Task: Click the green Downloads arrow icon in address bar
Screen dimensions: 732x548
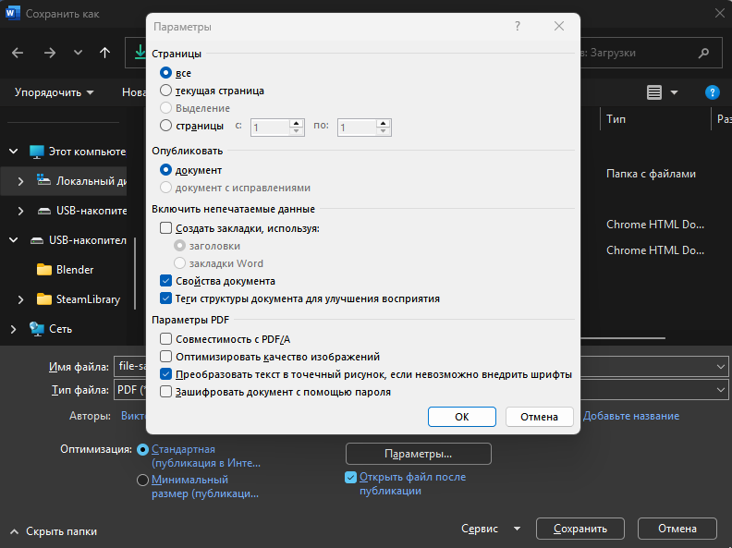Action: pos(140,53)
